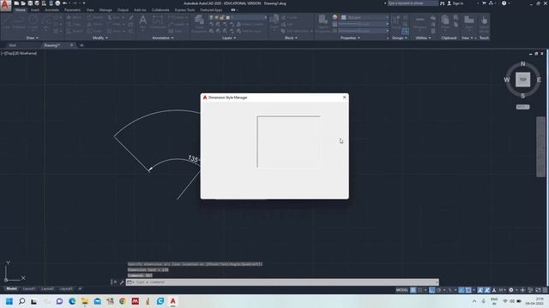549x308 pixels.
Task: Click the Sign In button
Action: (455, 3)
